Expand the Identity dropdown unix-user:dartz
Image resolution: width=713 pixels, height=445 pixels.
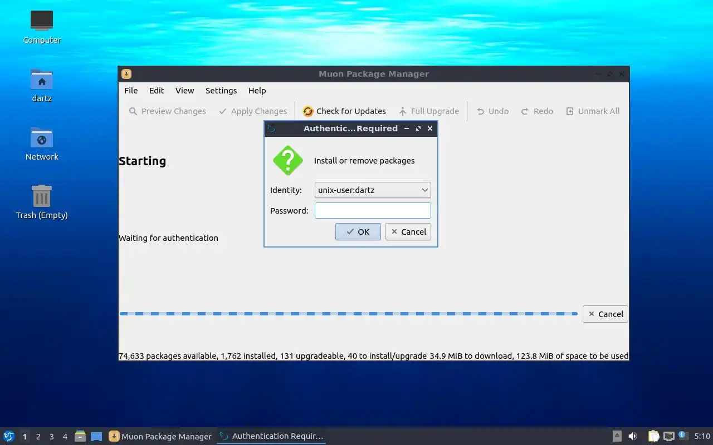pyautogui.click(x=373, y=190)
